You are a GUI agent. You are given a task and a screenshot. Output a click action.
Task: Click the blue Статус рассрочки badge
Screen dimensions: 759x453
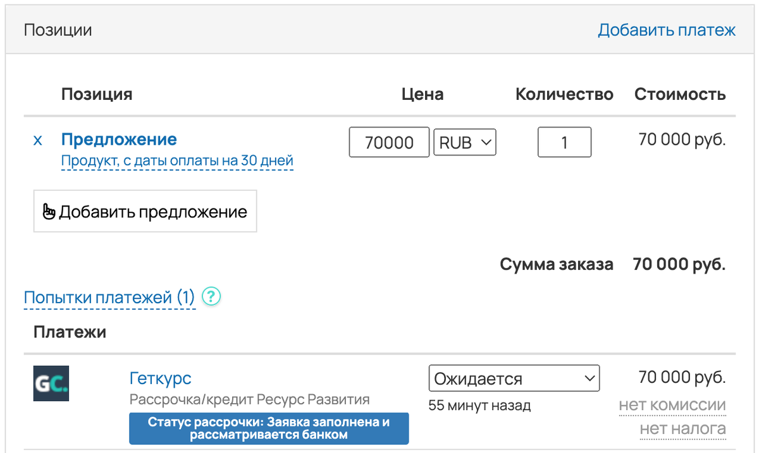point(269,428)
